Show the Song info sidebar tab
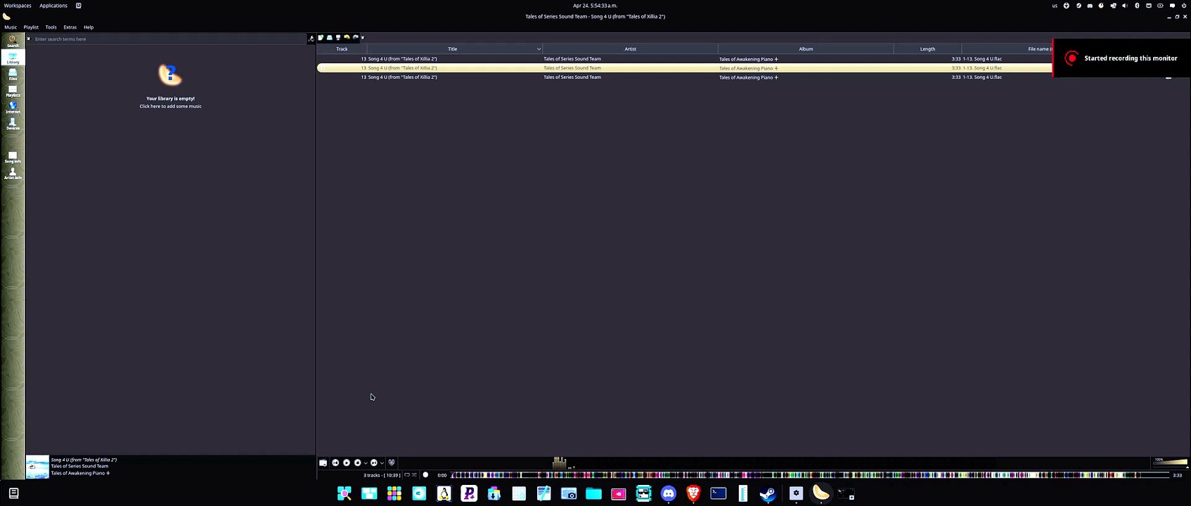1191x506 pixels. point(13,157)
